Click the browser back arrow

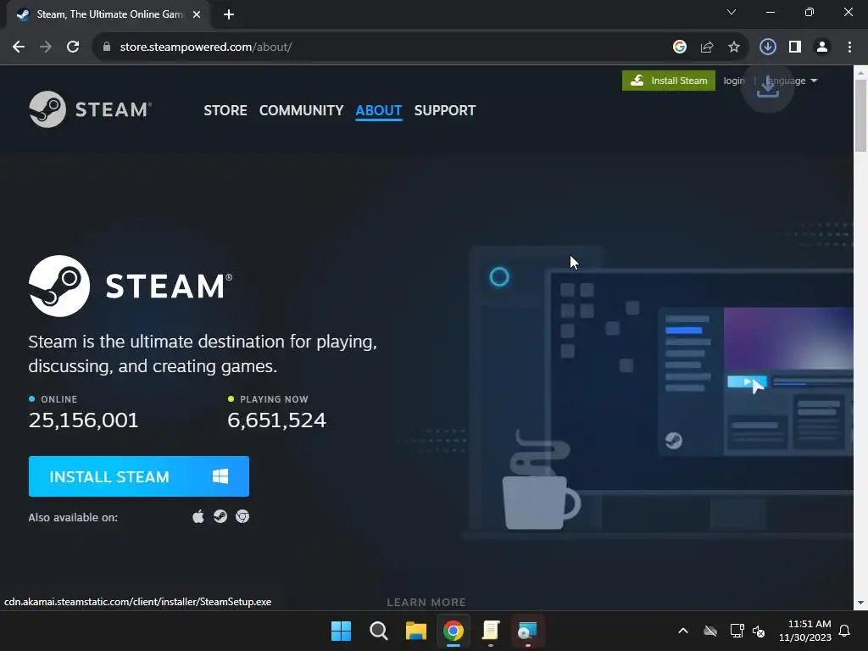pyautogui.click(x=19, y=47)
